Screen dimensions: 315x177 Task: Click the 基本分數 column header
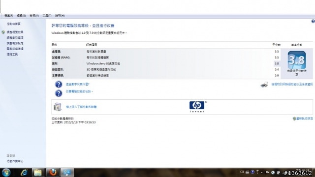(x=297, y=45)
